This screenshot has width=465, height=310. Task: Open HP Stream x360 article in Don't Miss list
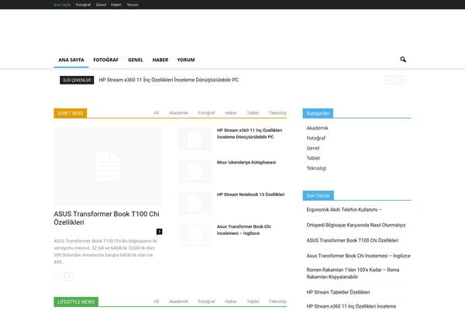(250, 133)
